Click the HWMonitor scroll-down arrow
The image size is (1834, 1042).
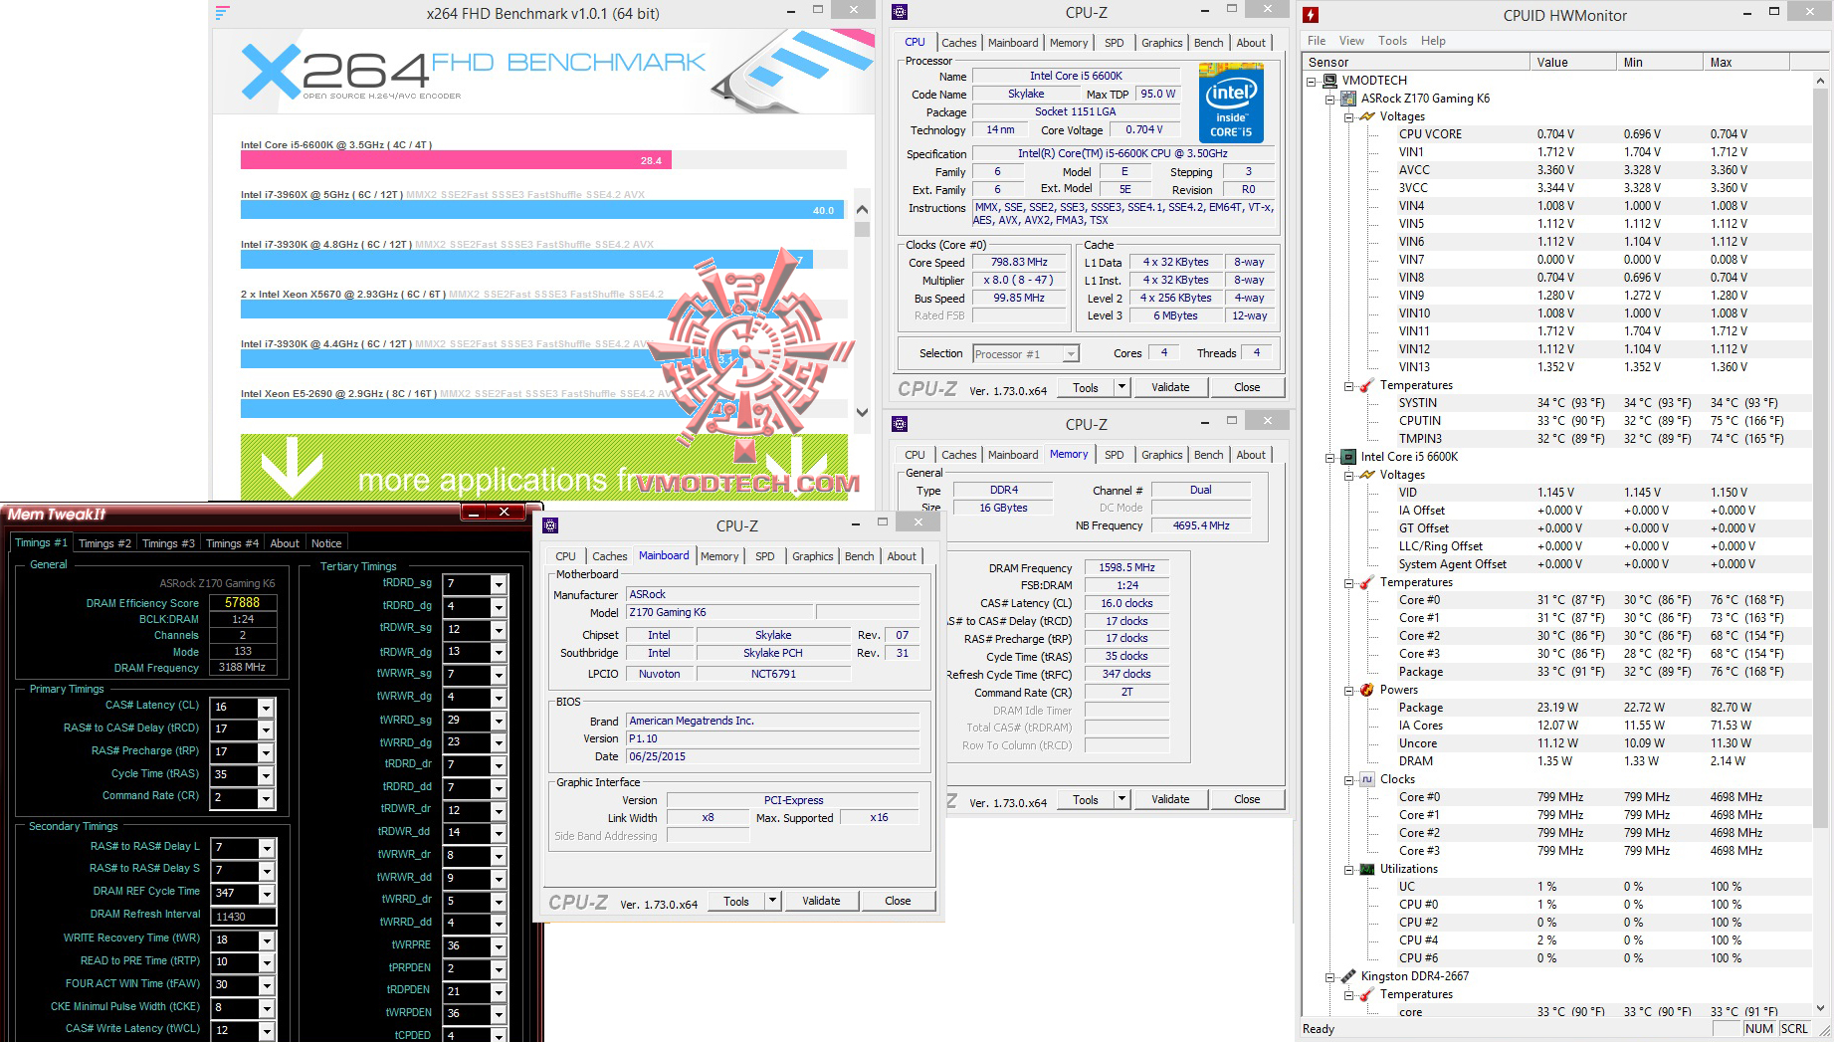[1821, 1008]
